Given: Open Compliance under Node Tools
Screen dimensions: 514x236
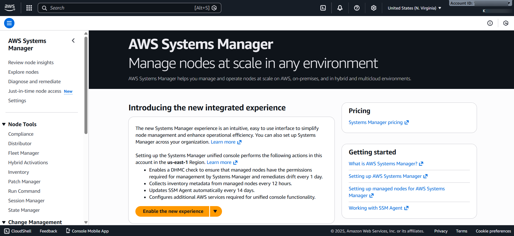Looking at the screenshot, I should [21, 134].
